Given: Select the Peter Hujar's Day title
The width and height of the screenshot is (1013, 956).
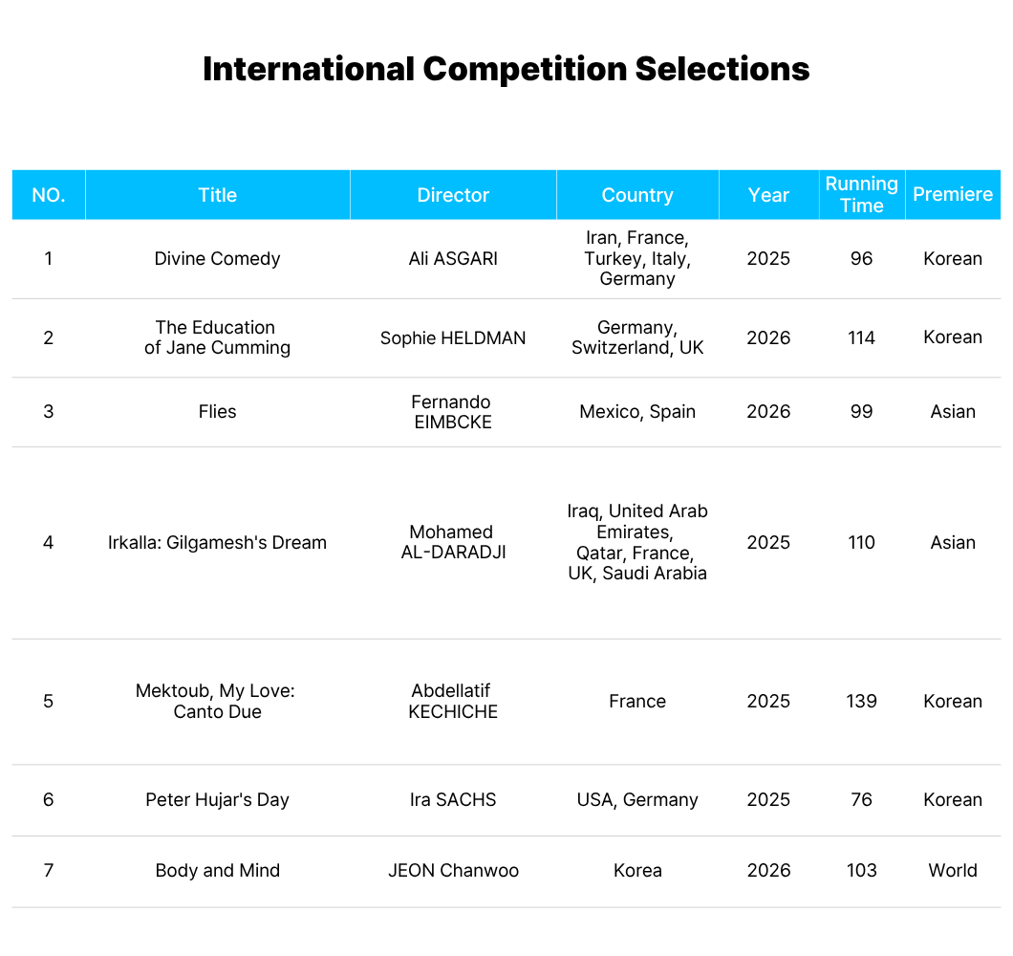Looking at the screenshot, I should [217, 799].
